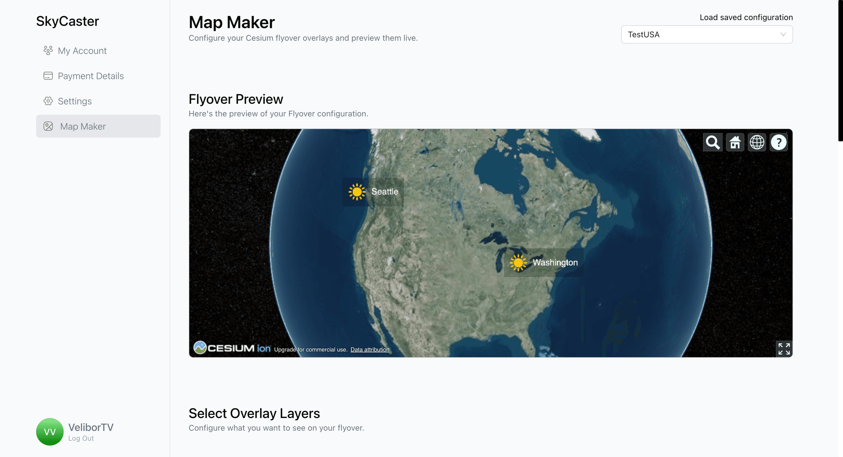Open the Data attribution link
The image size is (843, 457).
click(370, 349)
